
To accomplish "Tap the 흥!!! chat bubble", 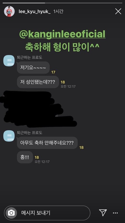I will pyautogui.click(x=25, y=157).
